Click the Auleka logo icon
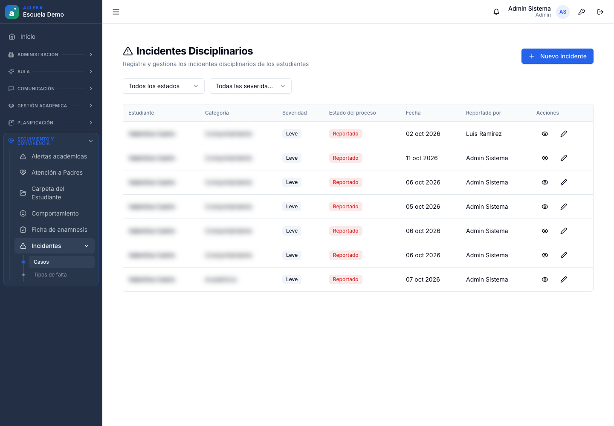Screen dimensions: 614x426 12,12
